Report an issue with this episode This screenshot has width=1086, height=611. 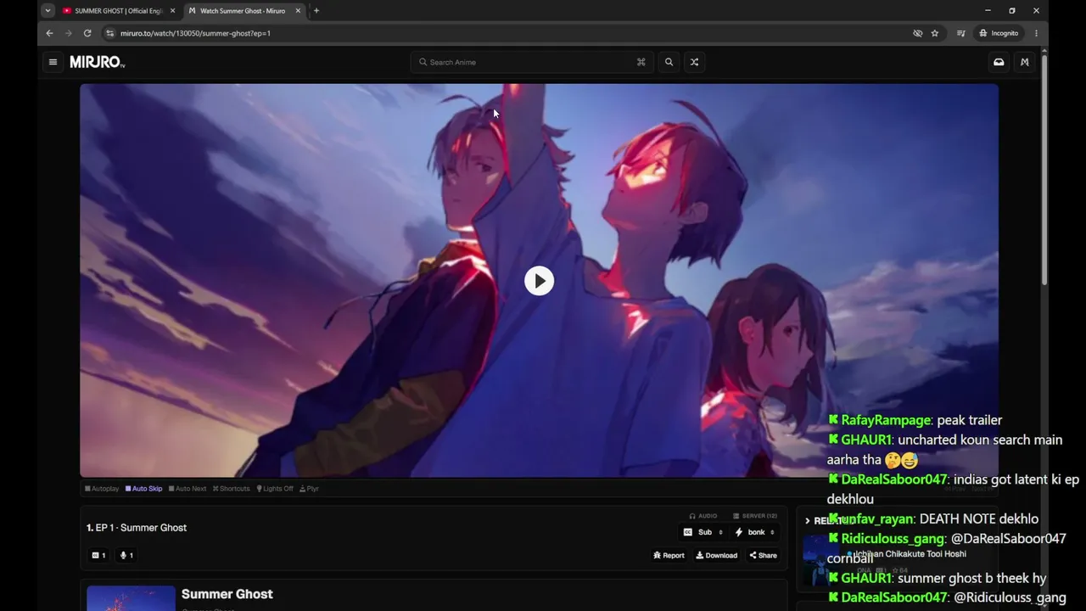point(669,556)
